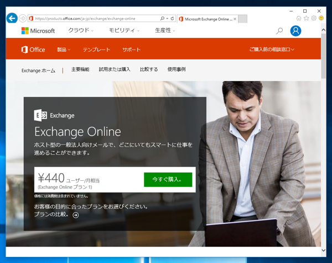Click the address bar search magnifier icon

tap(162, 19)
